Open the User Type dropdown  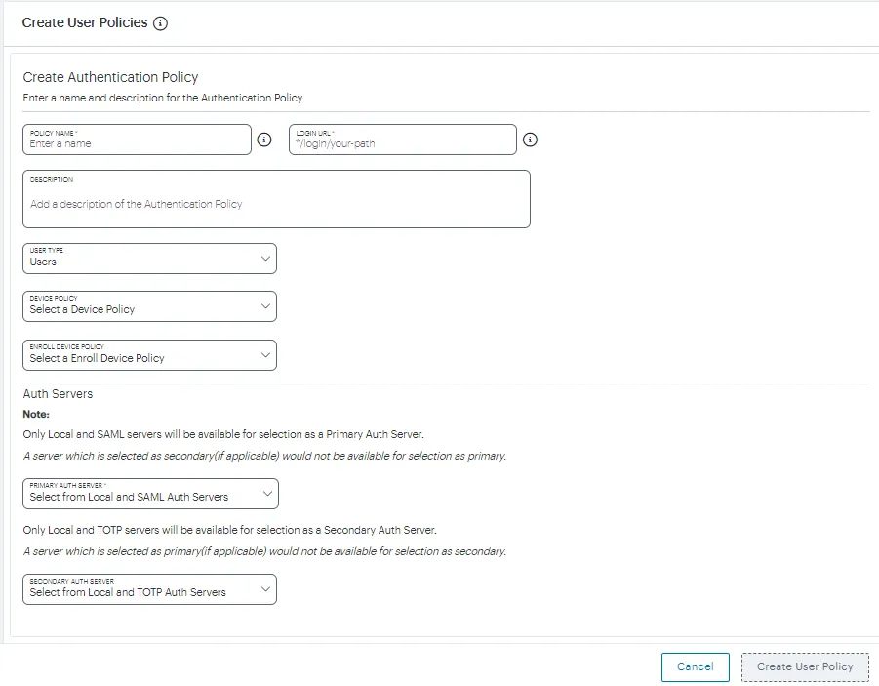(x=149, y=259)
